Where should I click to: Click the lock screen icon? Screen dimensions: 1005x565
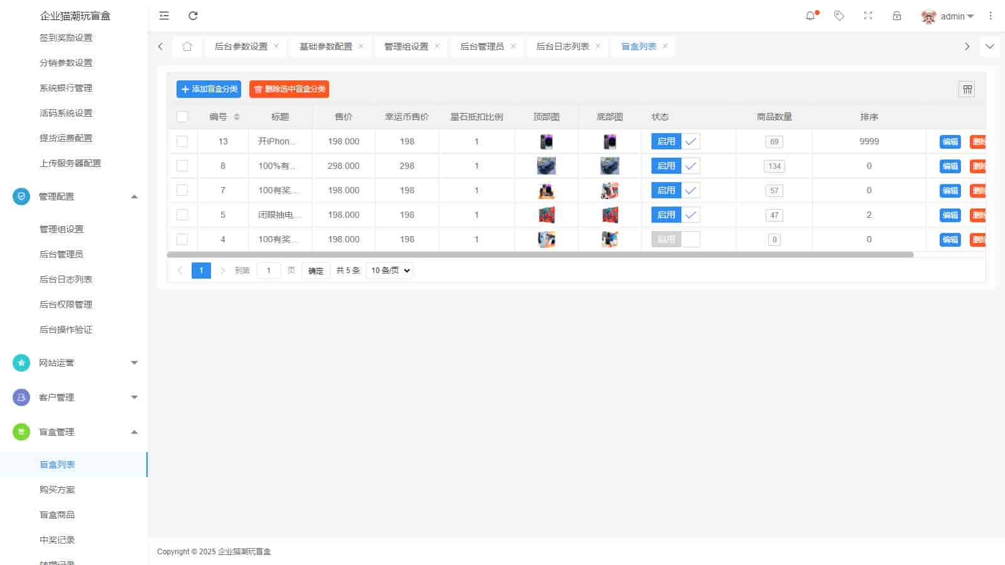click(897, 16)
